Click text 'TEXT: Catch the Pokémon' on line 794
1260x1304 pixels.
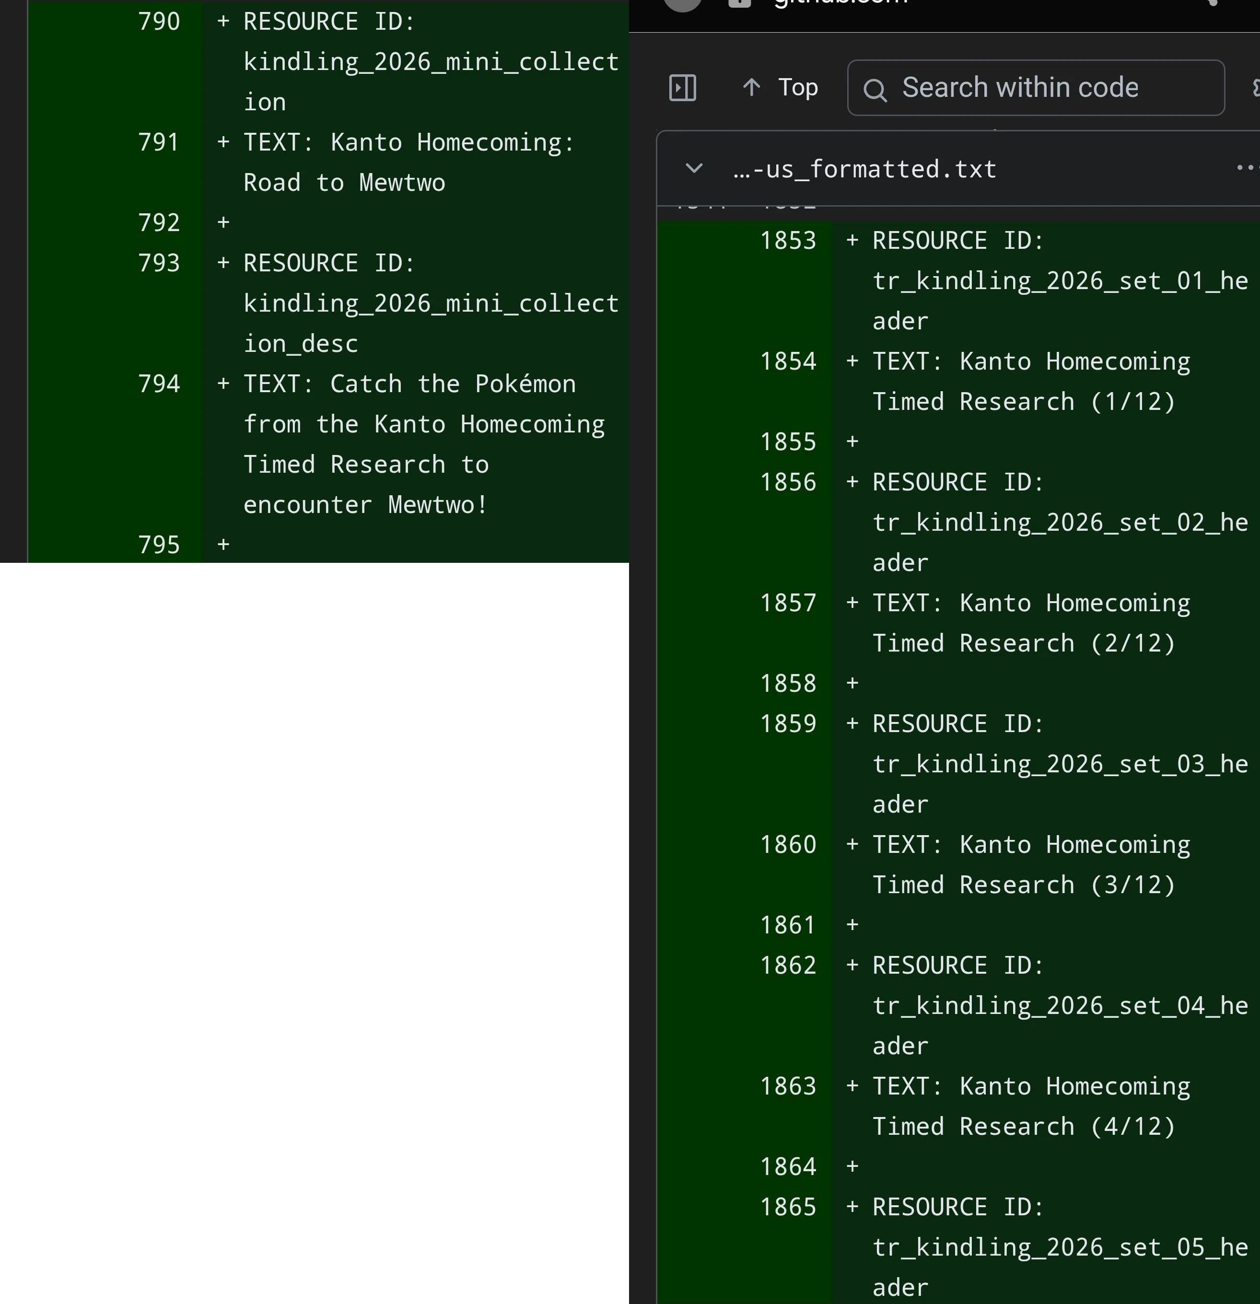pos(409,384)
